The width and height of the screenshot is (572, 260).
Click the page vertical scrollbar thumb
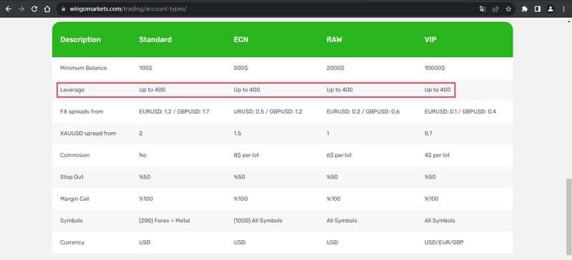tap(568, 216)
